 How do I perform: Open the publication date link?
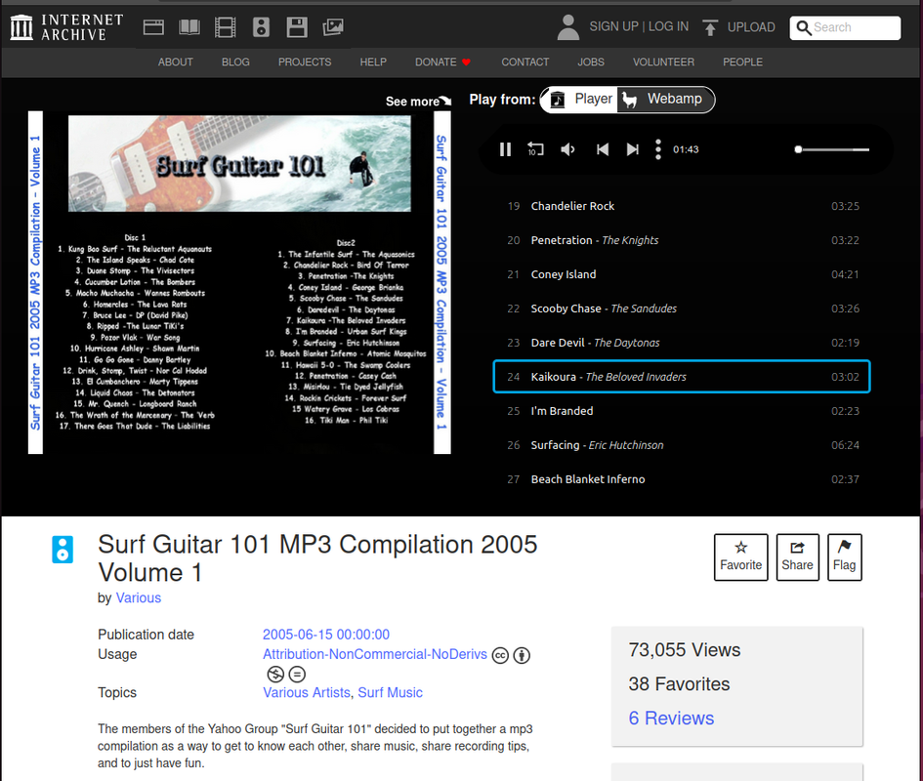pos(326,635)
